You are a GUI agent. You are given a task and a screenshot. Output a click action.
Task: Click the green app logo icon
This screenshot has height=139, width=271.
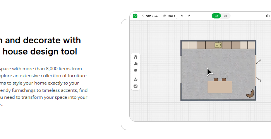click(x=135, y=16)
